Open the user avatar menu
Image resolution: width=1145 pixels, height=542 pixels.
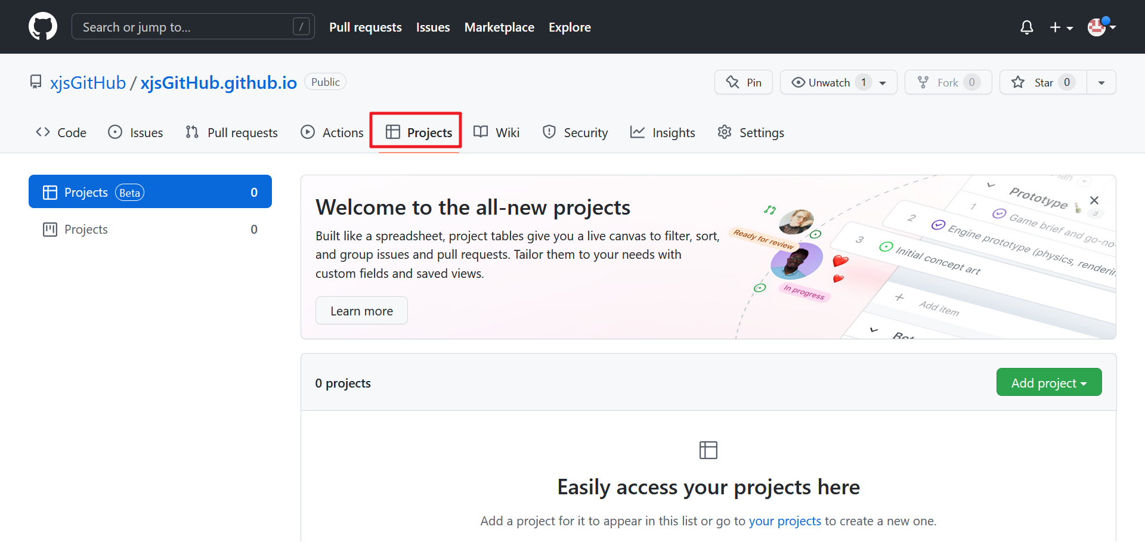click(1101, 27)
